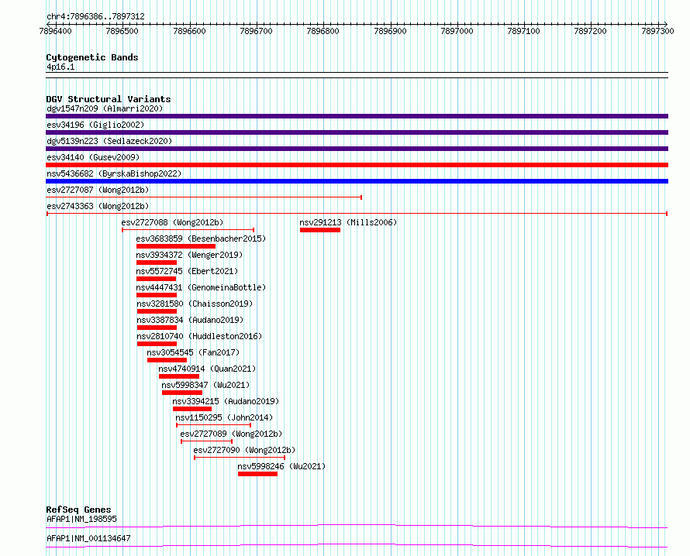Select the magenta AFAP1|NM_198595 gene track line
Image resolution: width=690 pixels, height=556 pixels.
pos(357,526)
